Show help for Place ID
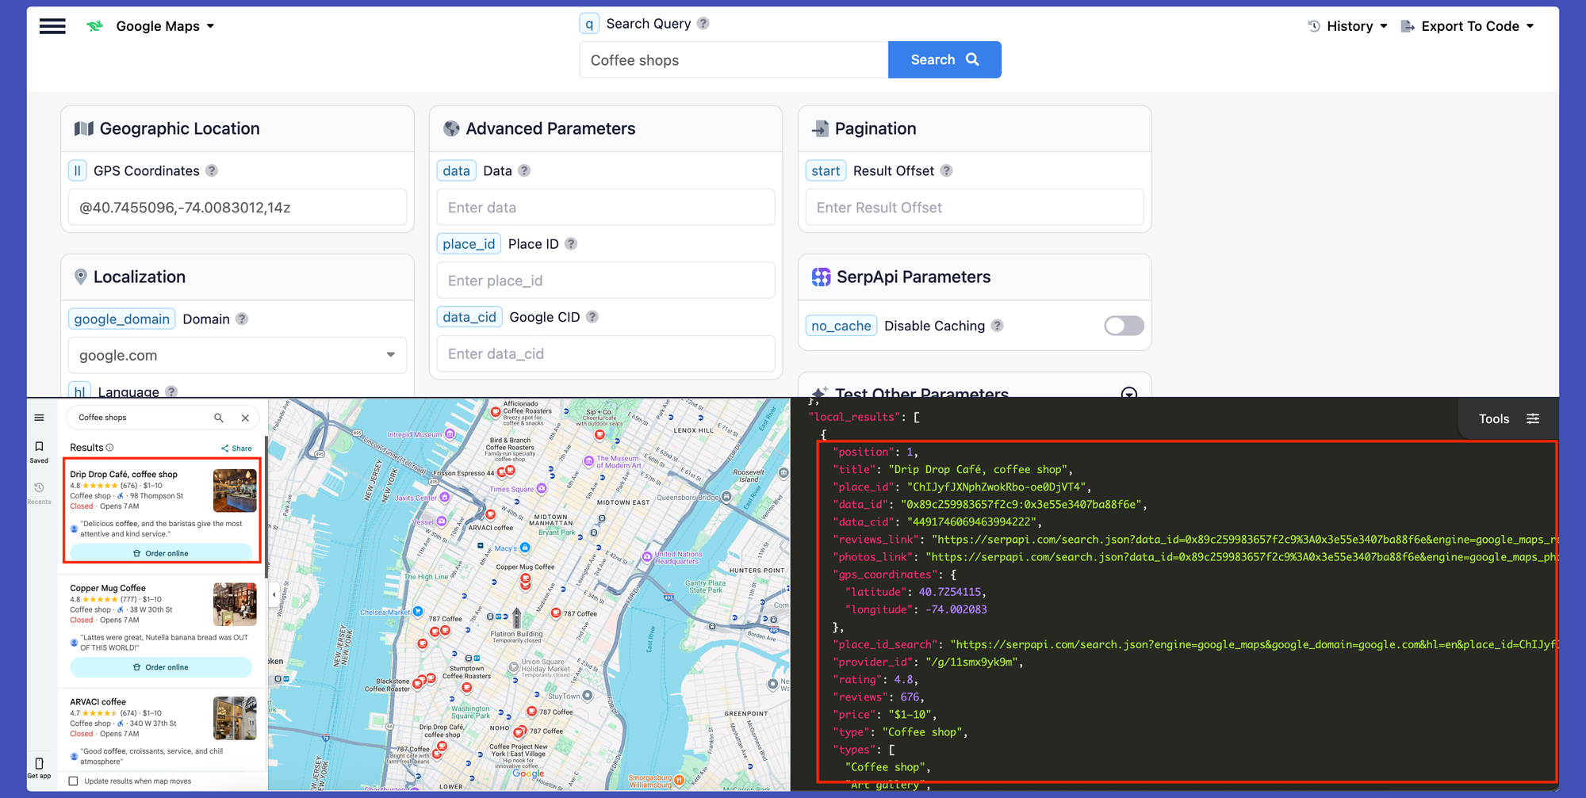This screenshot has height=798, width=1586. [571, 244]
